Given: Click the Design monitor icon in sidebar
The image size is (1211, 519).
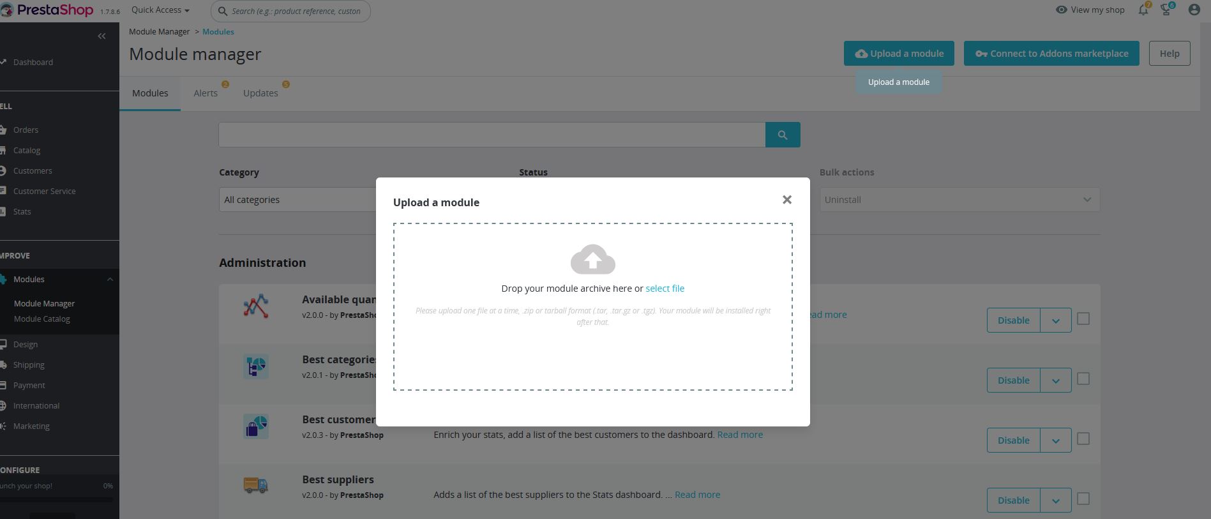Looking at the screenshot, I should [x=3, y=344].
